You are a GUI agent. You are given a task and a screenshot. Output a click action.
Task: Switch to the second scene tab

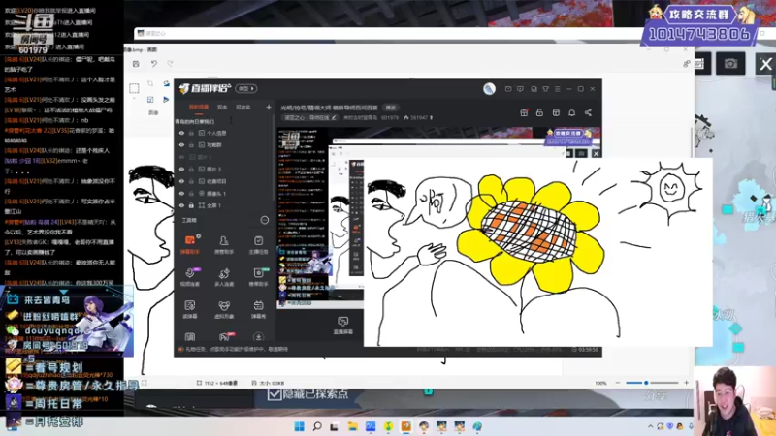pyautogui.click(x=222, y=108)
